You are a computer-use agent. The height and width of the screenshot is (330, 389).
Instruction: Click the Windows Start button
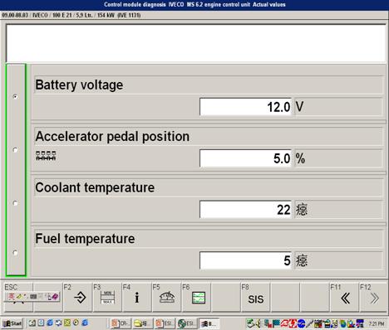tap(12, 323)
